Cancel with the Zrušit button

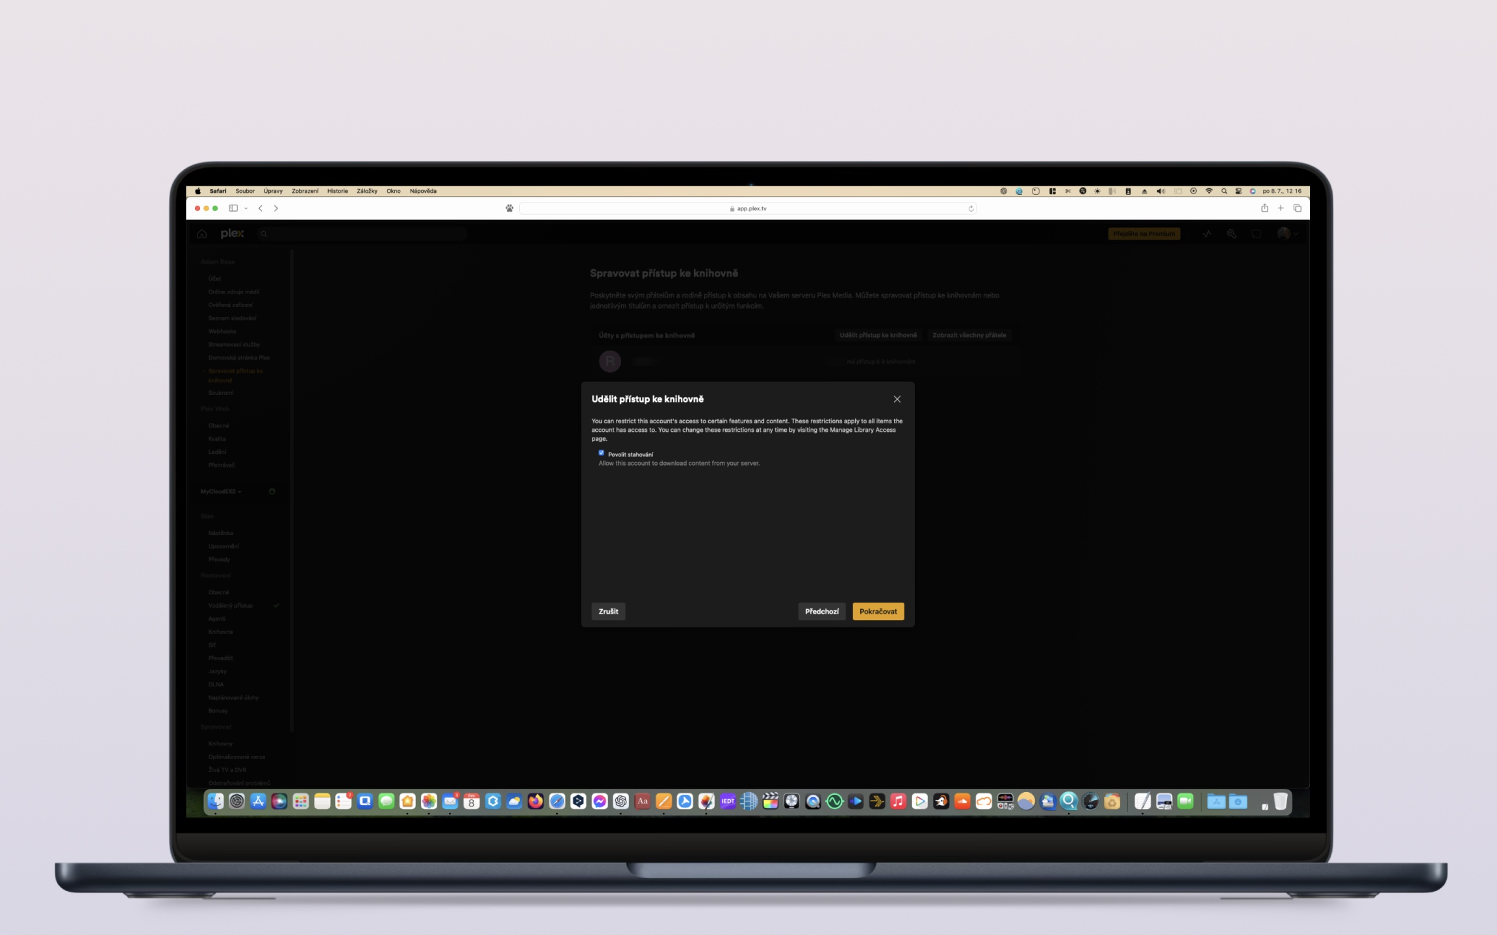coord(608,612)
